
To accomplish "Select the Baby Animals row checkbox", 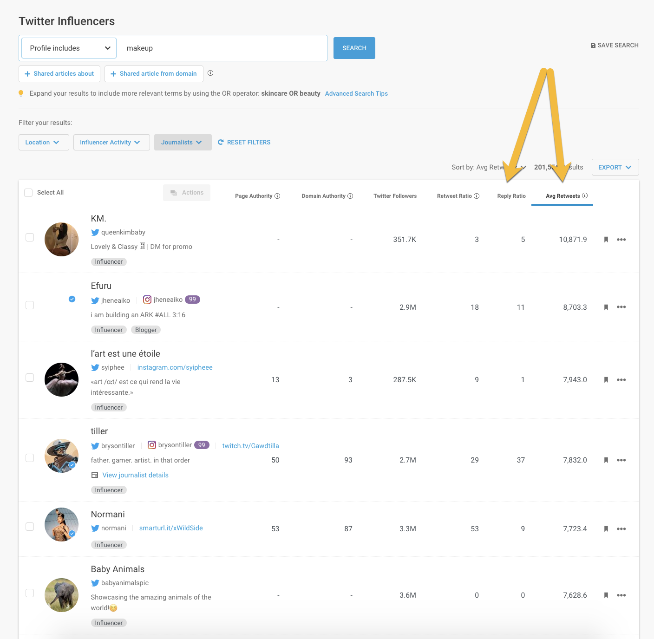I will pos(30,593).
